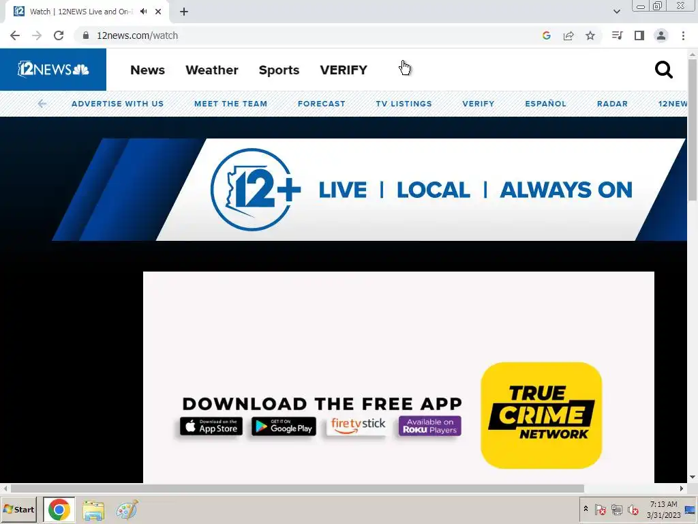The image size is (698, 524).
Task: Click the subnav left scroll arrow
Action: [42, 104]
